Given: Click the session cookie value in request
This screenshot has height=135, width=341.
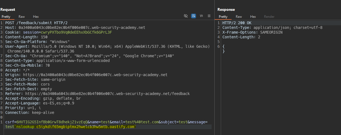Looking at the screenshot, I should (76, 32).
